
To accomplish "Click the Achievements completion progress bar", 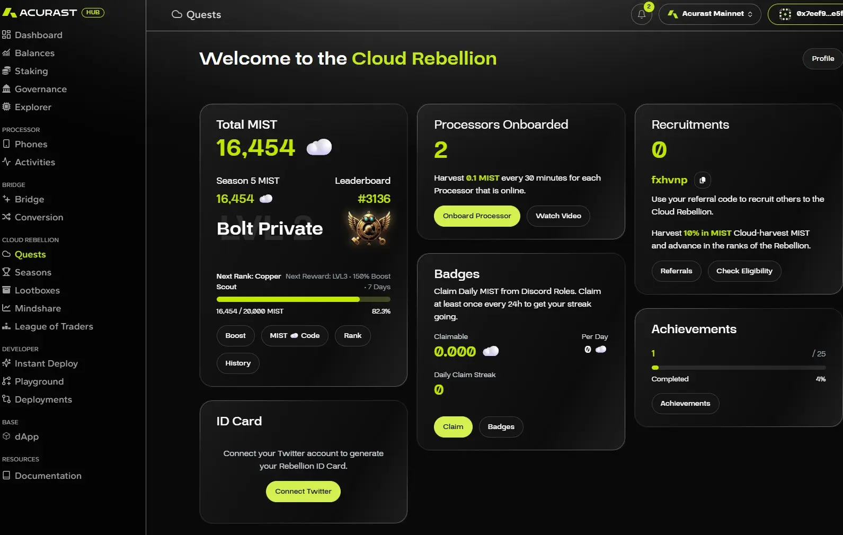I will pos(739,368).
